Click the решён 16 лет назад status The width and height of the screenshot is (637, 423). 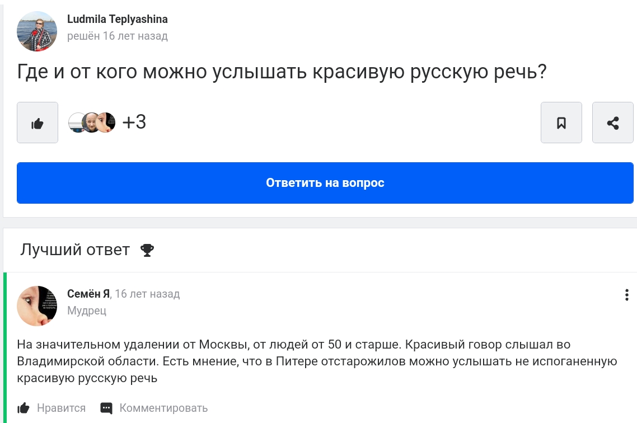pos(117,36)
